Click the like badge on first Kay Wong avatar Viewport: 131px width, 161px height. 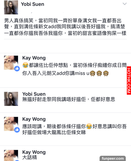pos(17,69)
